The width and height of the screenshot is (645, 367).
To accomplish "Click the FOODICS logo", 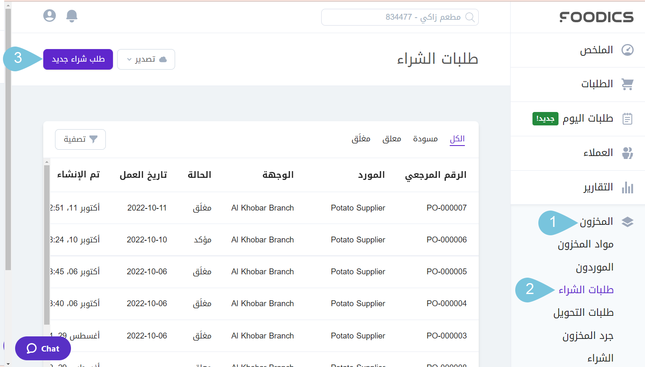I will 596,17.
